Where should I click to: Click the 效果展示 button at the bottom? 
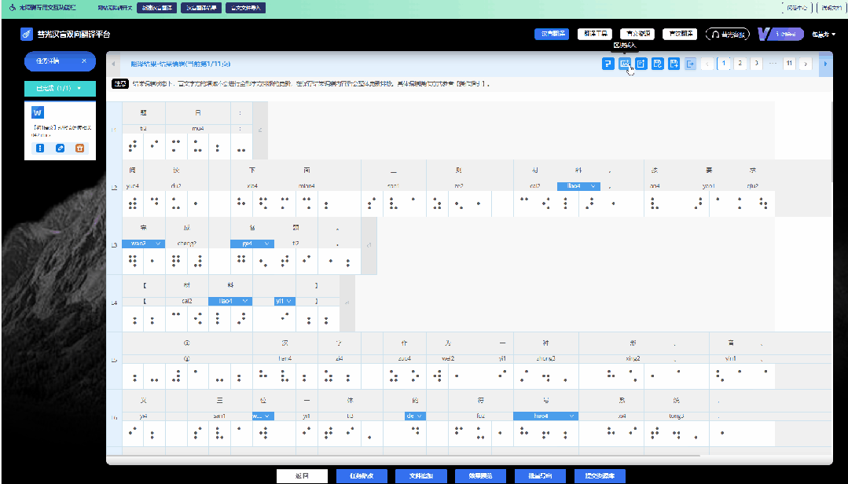(480, 476)
